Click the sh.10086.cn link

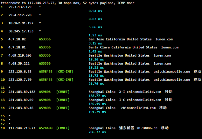coord(147,128)
